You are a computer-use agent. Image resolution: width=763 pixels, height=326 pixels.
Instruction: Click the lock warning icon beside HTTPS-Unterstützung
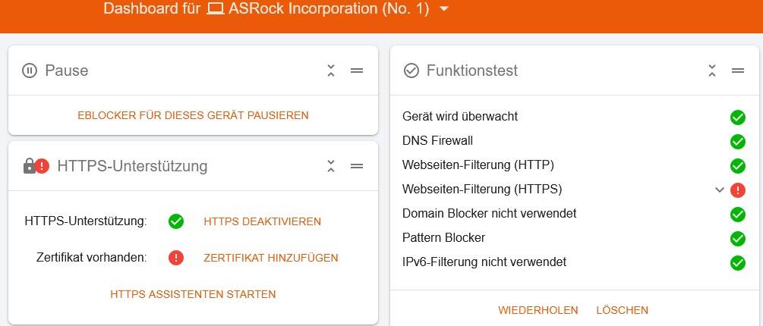pos(36,166)
